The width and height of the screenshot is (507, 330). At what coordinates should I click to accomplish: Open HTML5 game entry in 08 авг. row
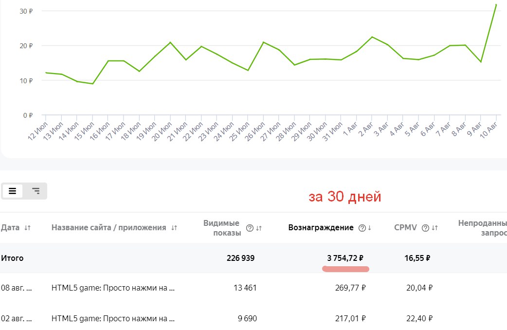coord(113,288)
